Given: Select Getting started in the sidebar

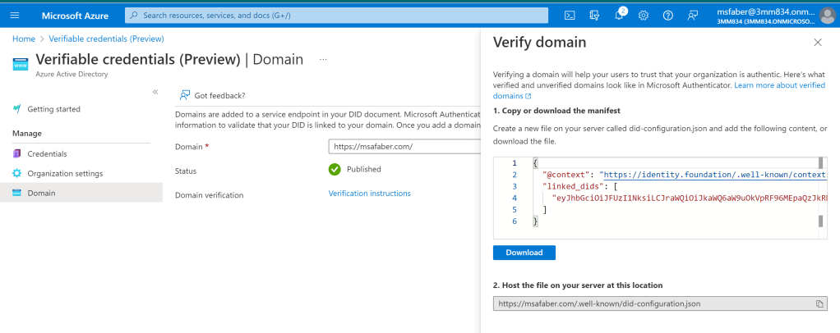Looking at the screenshot, I should click(x=53, y=109).
